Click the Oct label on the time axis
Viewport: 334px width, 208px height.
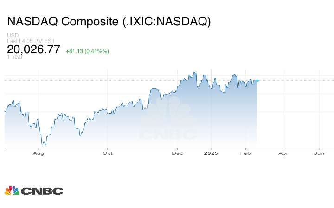(x=108, y=153)
